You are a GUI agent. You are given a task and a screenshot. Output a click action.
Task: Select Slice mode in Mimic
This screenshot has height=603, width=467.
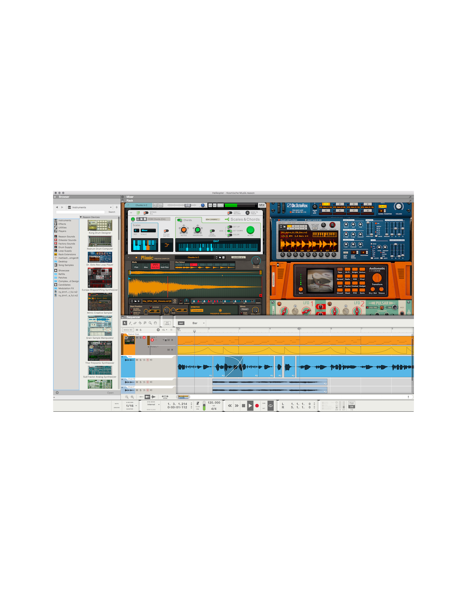tap(146, 266)
